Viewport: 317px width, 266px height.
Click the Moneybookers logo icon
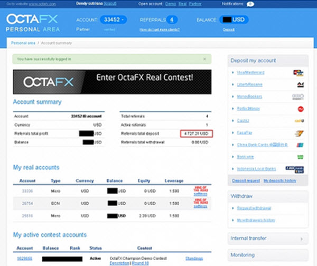pos(298,97)
